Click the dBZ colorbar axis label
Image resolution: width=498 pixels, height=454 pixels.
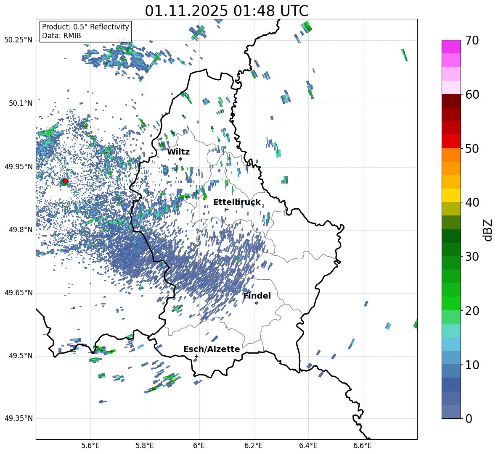click(x=488, y=230)
